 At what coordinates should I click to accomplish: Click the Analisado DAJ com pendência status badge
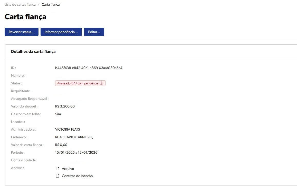[78, 83]
